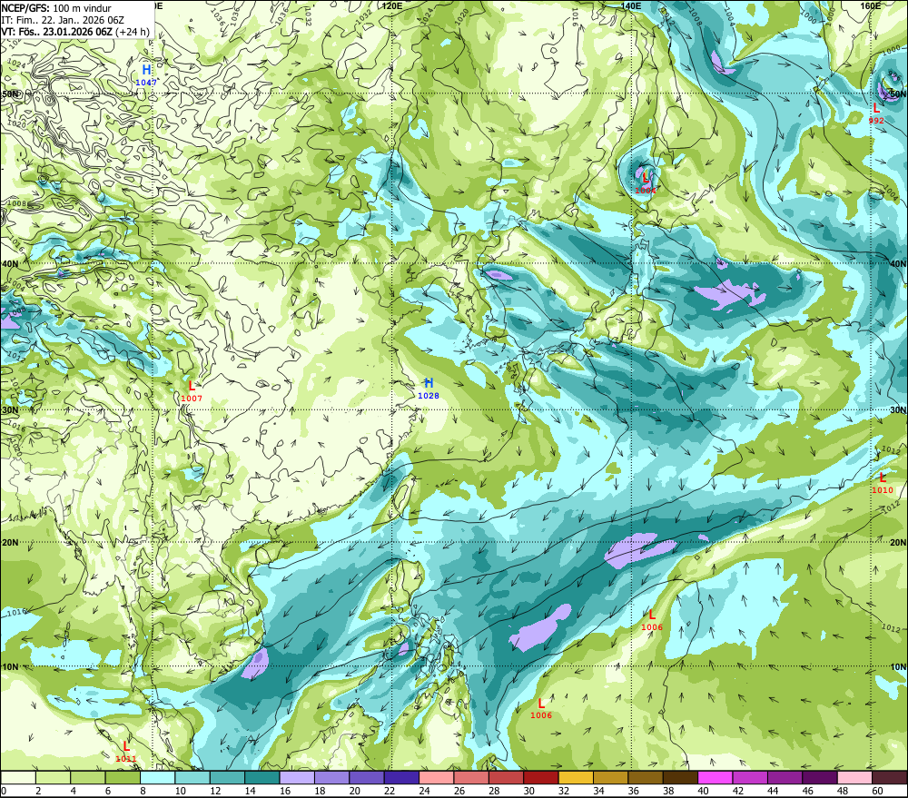The height and width of the screenshot is (798, 908).
Task: Pick the light cyan 8–10 legend swatch
Action: (157, 777)
